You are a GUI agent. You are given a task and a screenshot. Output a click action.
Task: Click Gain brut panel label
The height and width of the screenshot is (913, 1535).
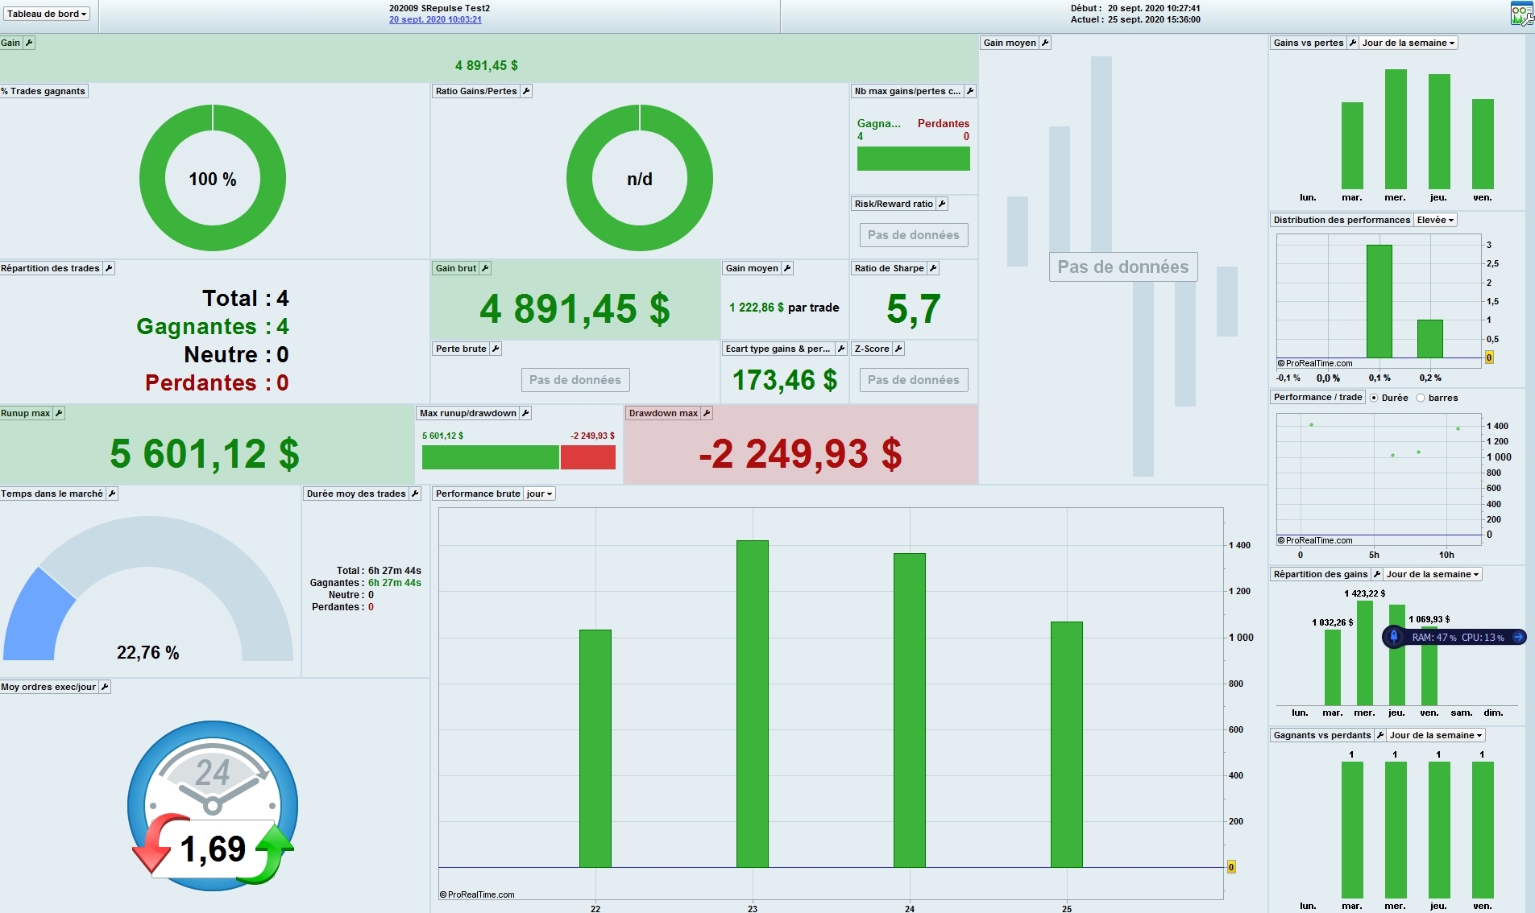(456, 268)
